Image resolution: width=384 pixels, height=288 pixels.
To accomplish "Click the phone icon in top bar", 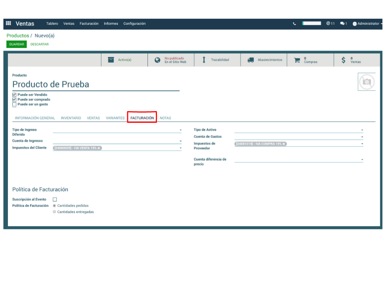I will [x=294, y=24].
